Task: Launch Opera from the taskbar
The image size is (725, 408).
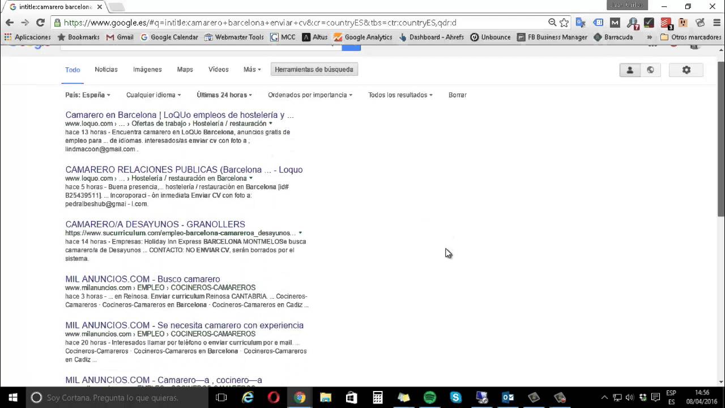Action: pos(274,398)
